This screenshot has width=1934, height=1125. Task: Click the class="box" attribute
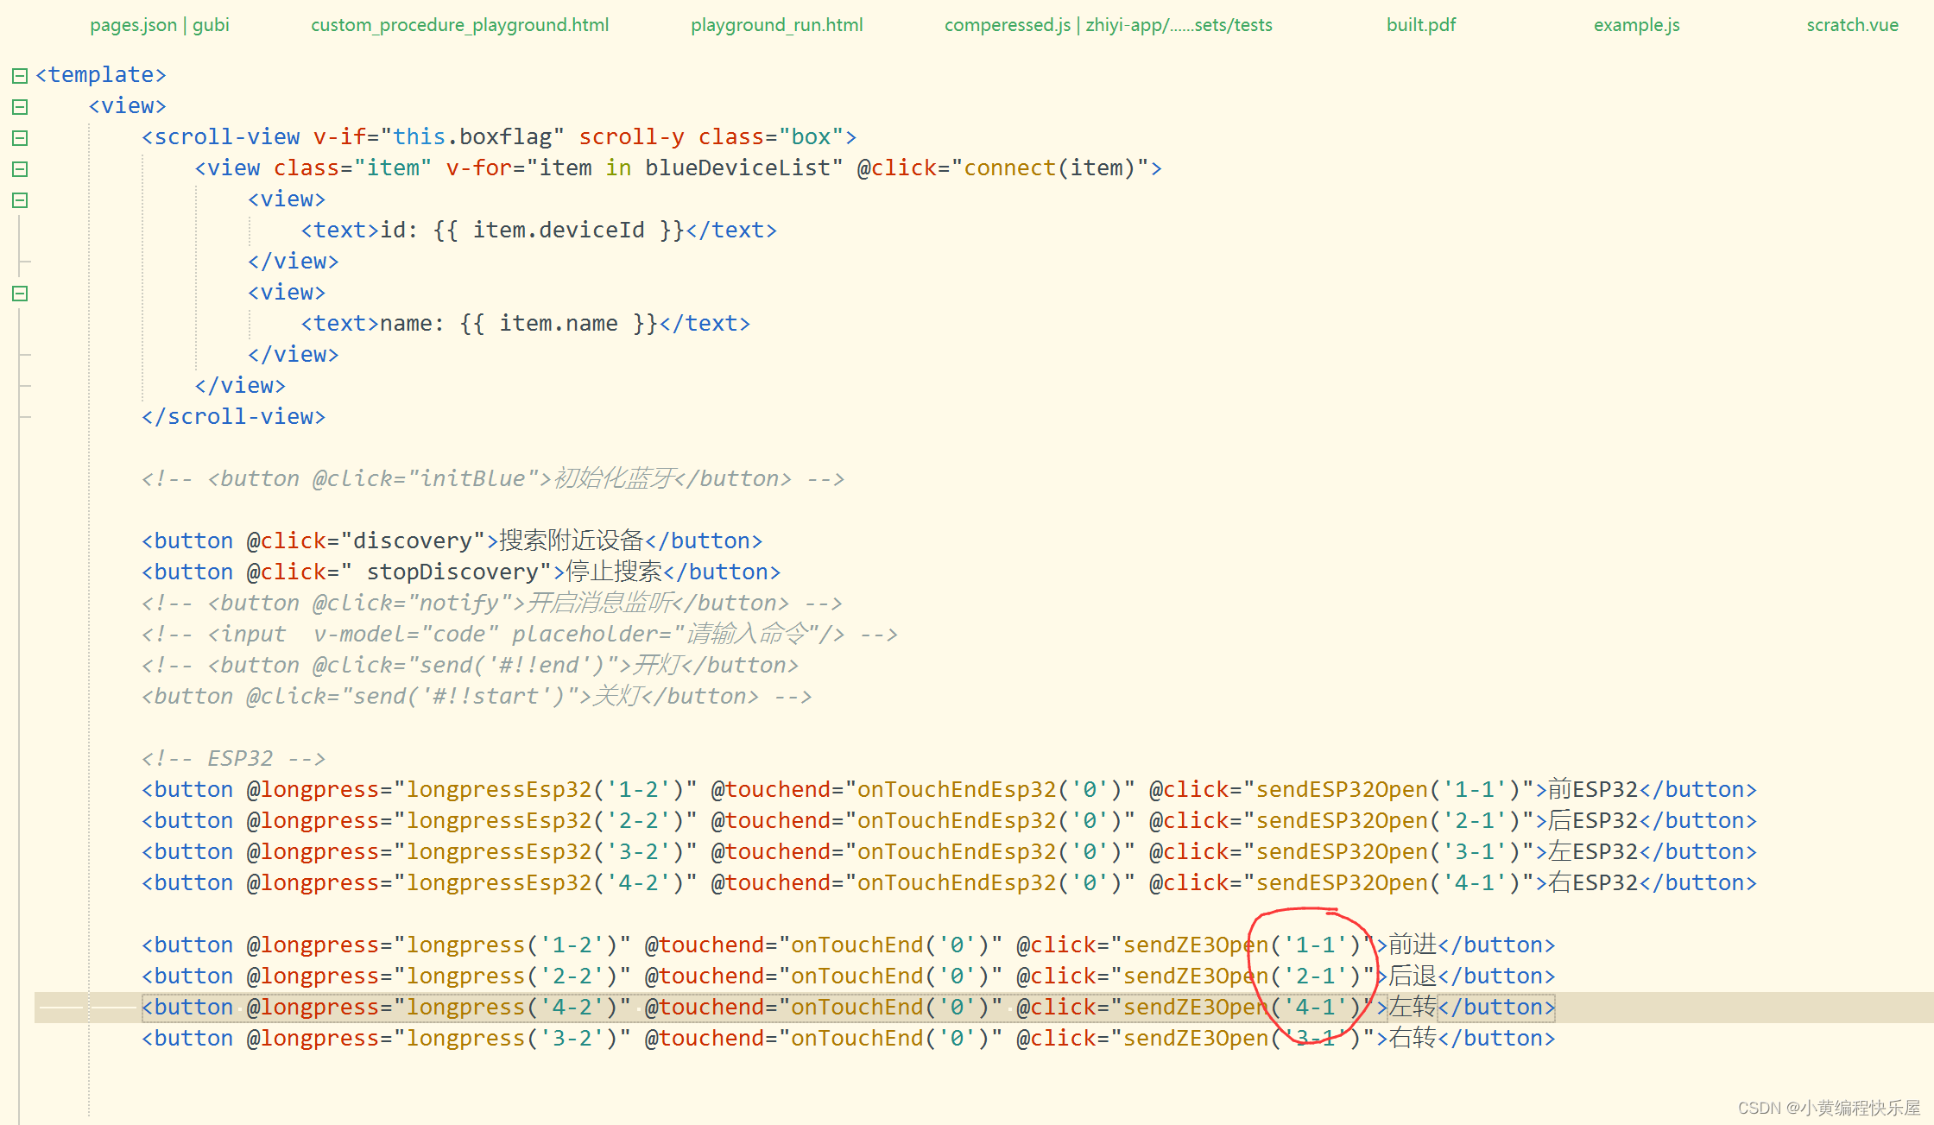click(x=771, y=136)
